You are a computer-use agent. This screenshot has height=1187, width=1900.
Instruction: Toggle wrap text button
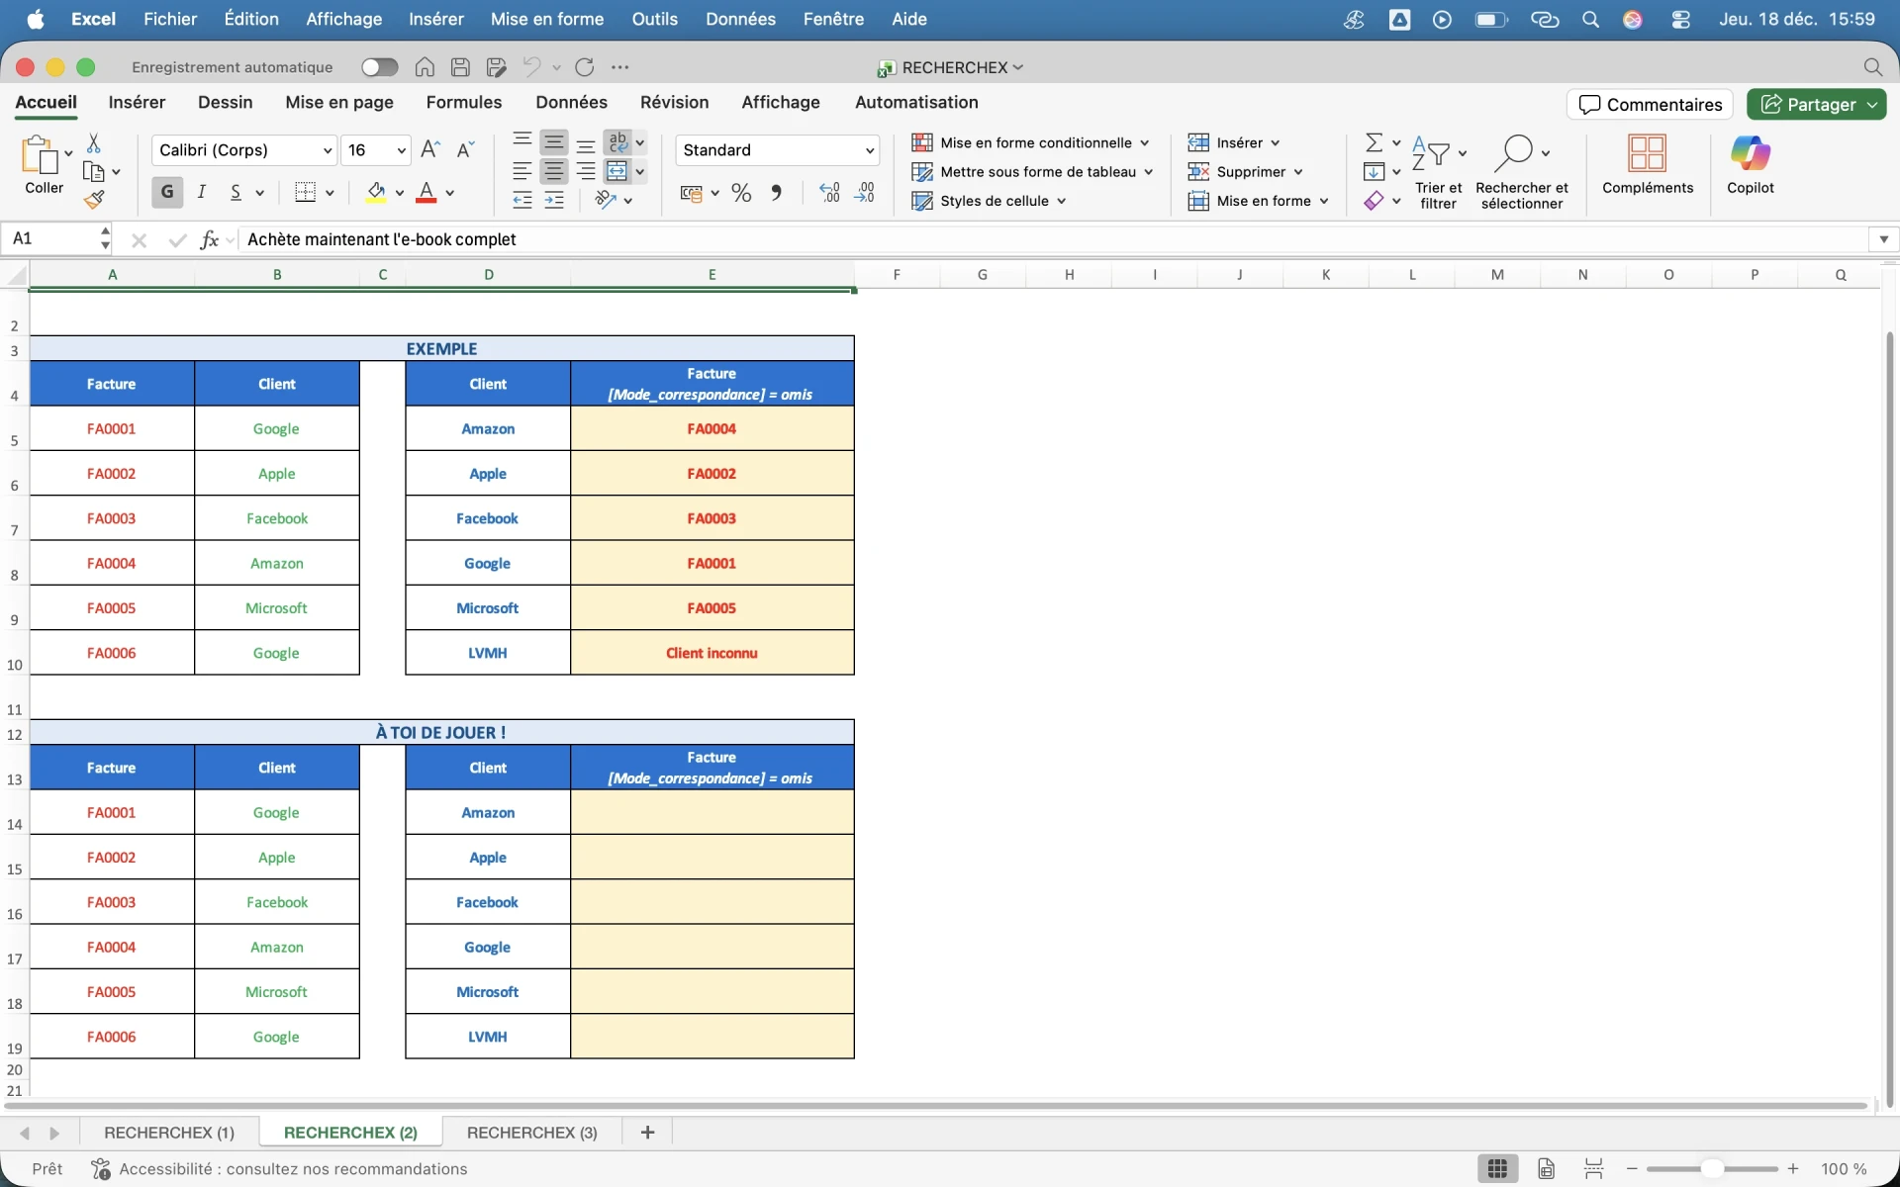coord(618,142)
